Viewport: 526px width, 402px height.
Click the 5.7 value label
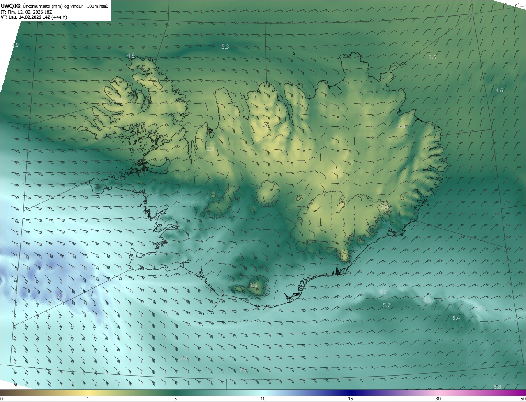tap(387, 305)
